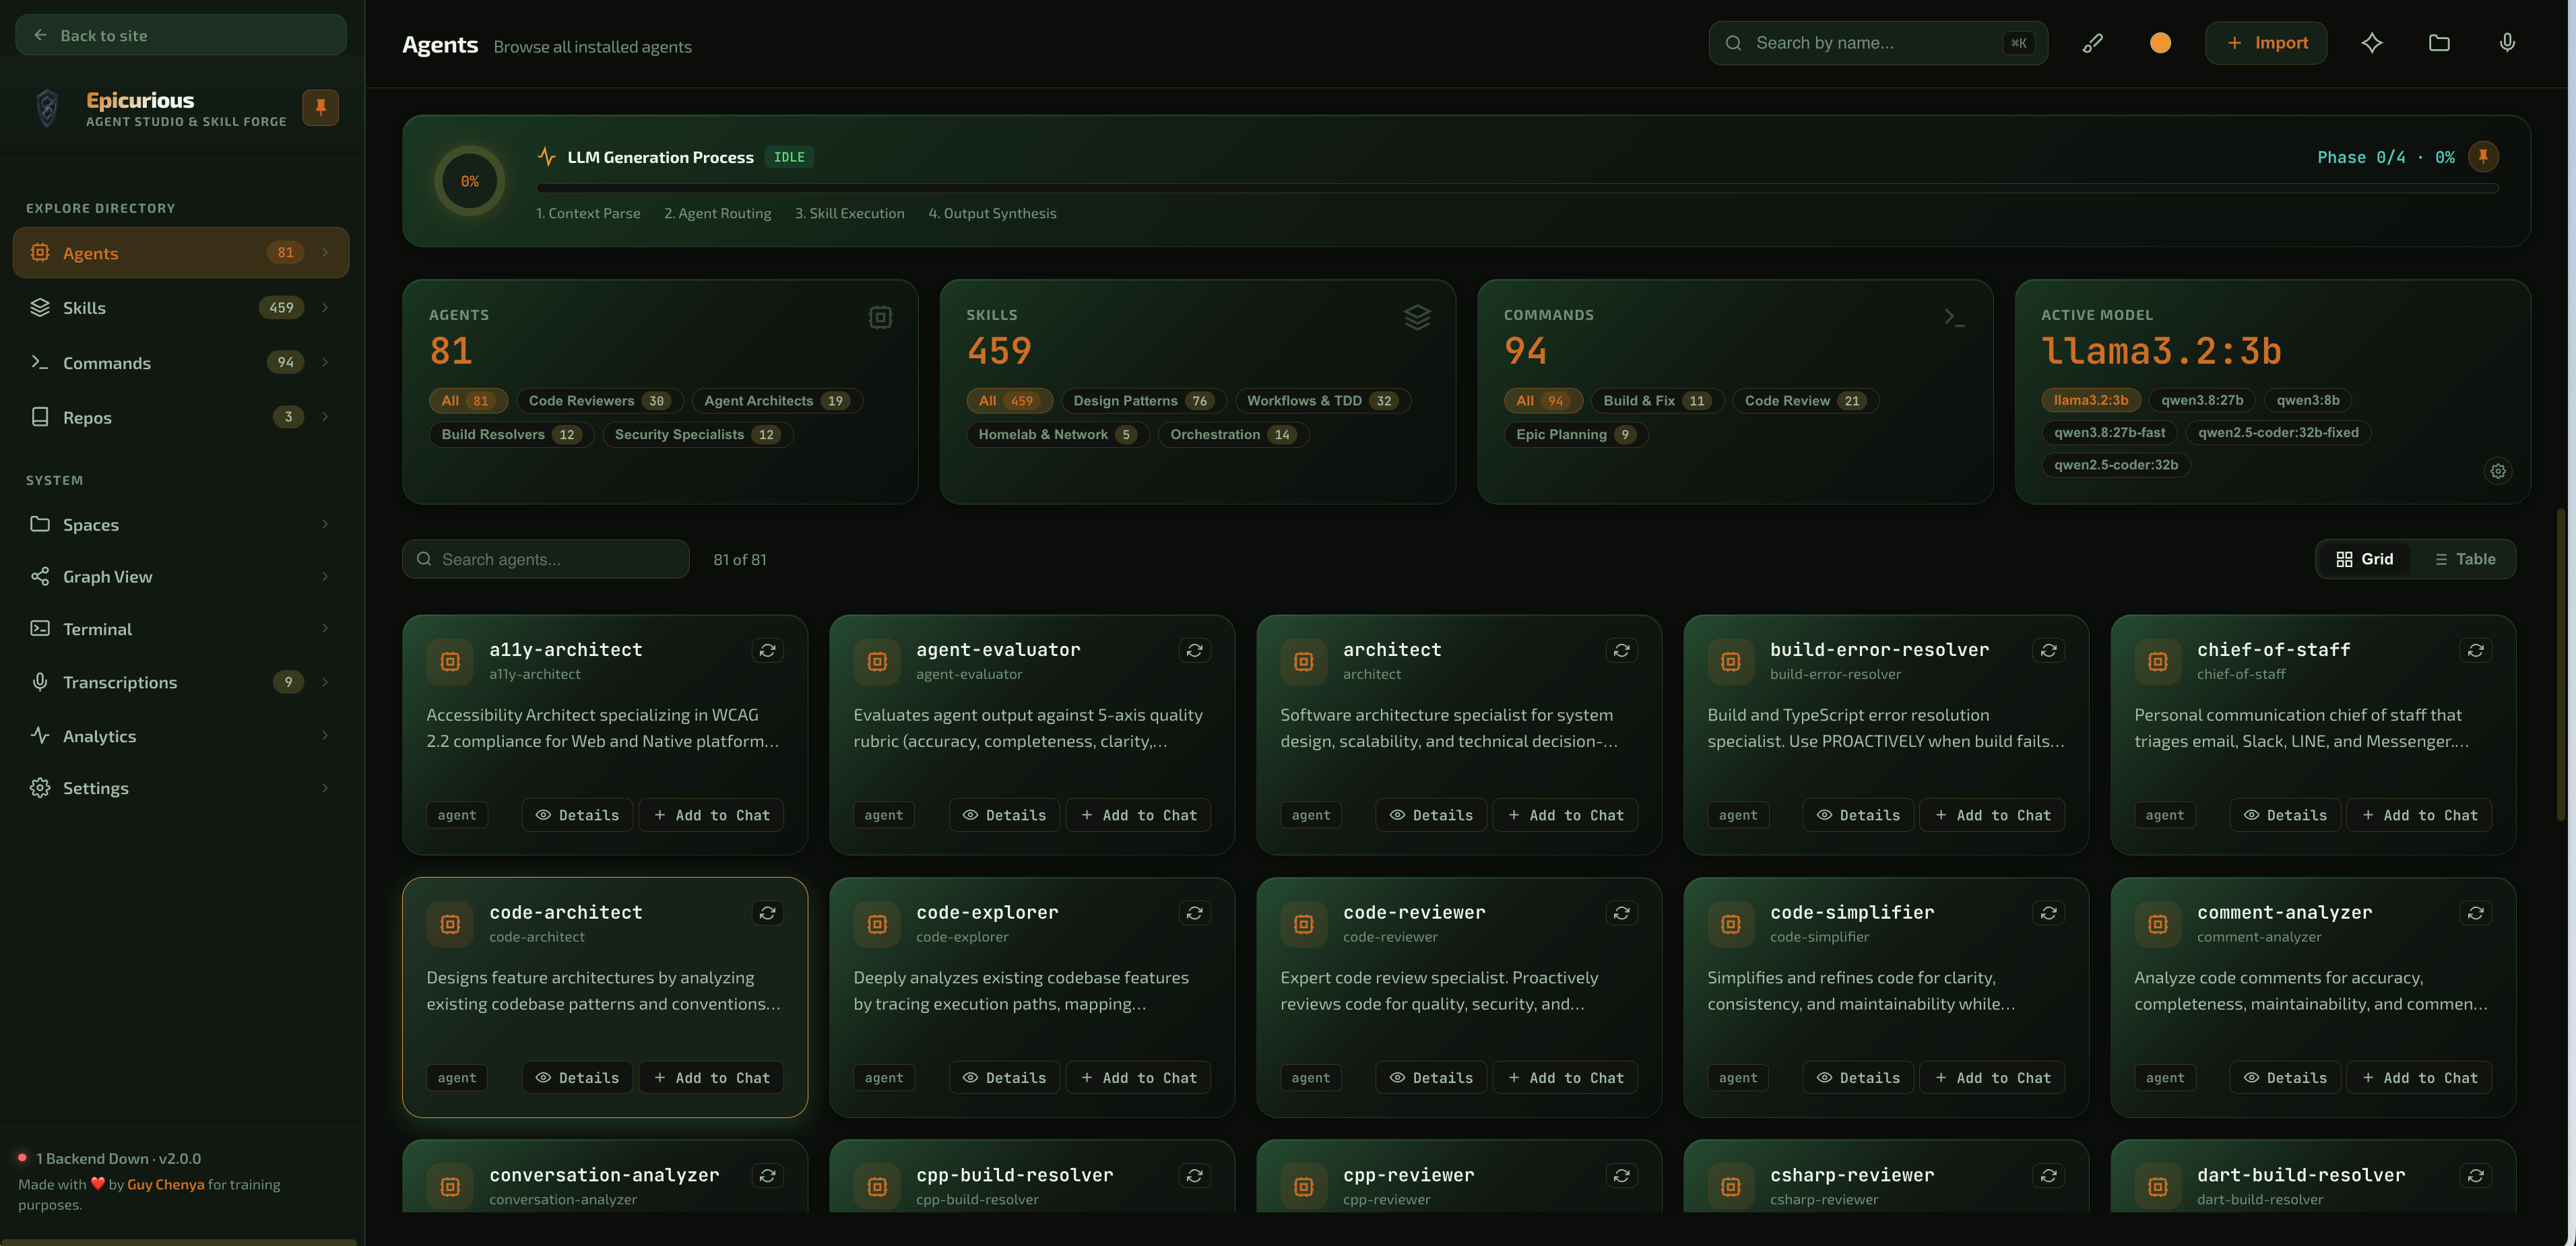2576x1246 pixels.
Task: Click the page vertical scrollbar
Action: [x=2560, y=665]
